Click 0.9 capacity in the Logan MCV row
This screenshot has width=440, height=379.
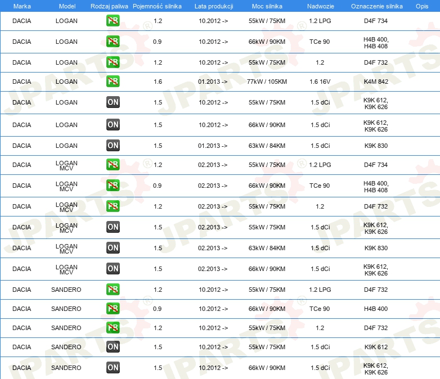click(158, 186)
